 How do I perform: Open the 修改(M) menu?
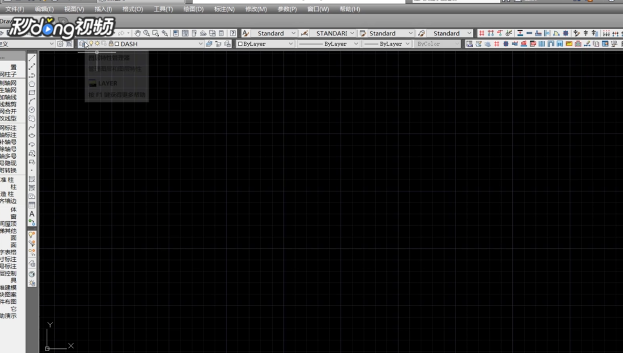coord(256,9)
